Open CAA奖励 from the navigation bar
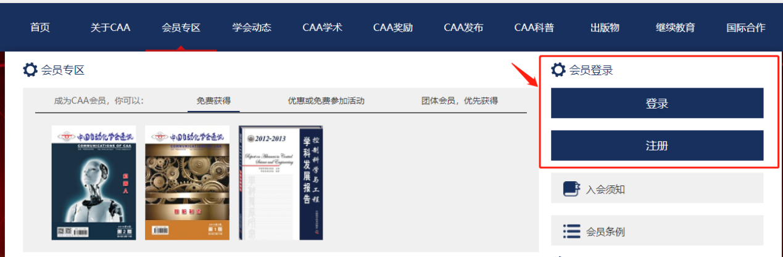The height and width of the screenshot is (257, 783). [393, 28]
